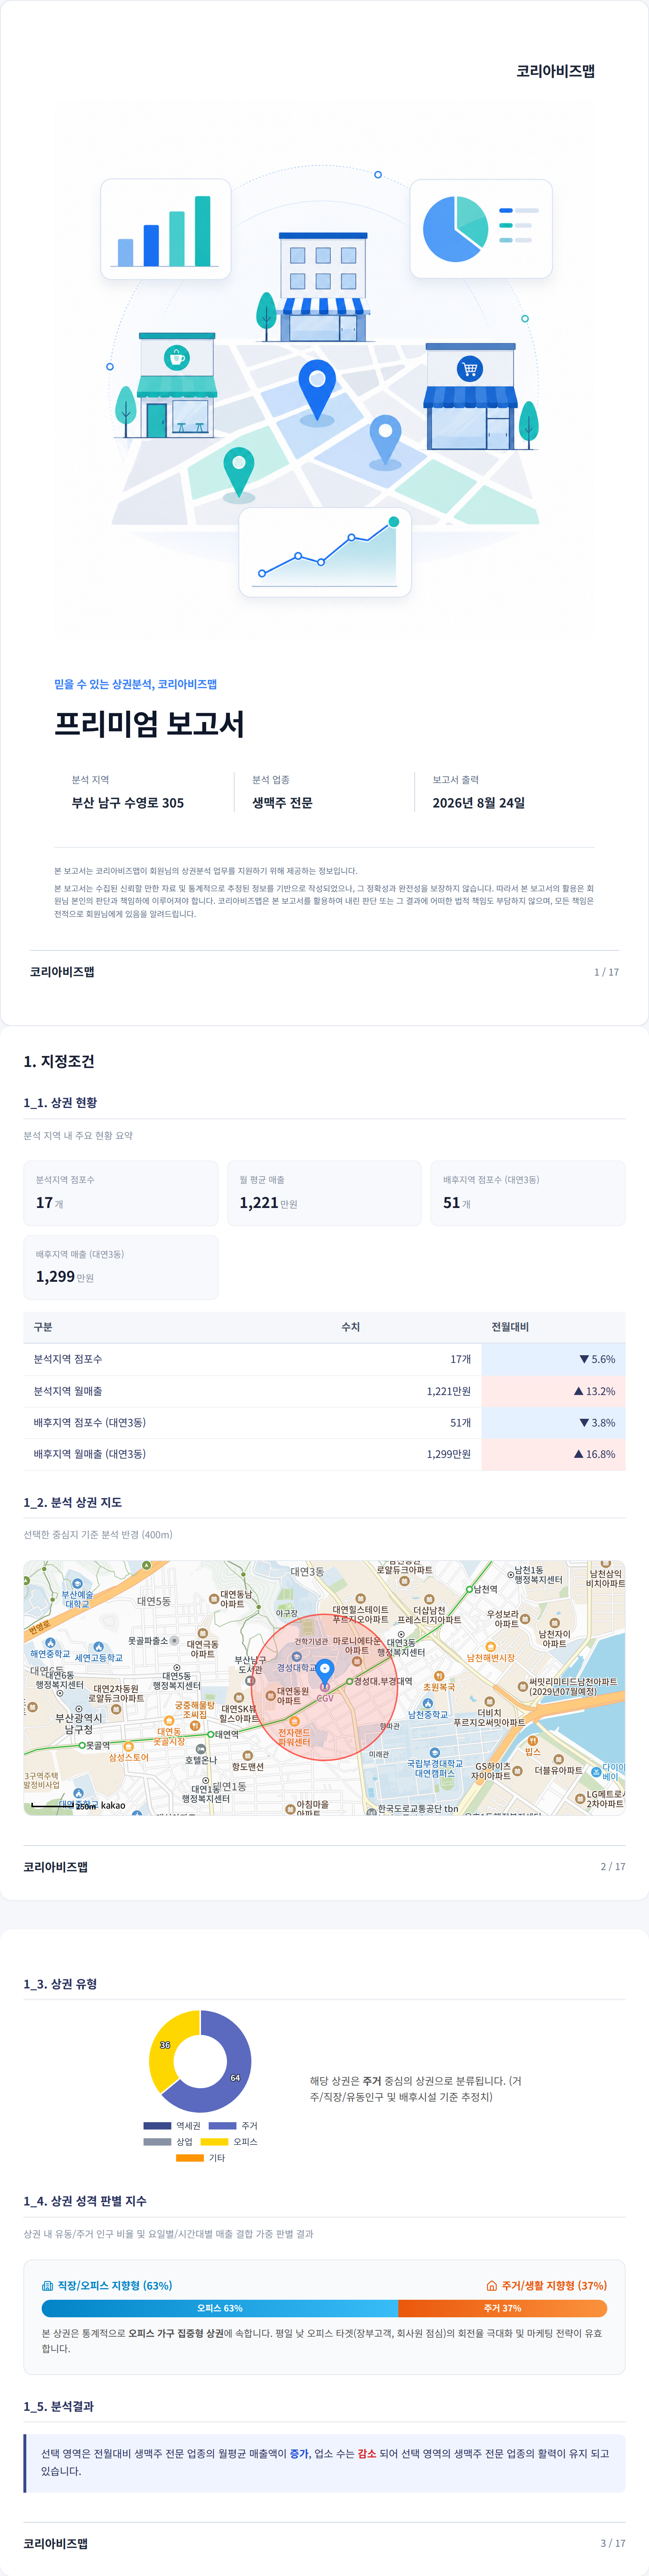This screenshot has height=2576, width=649.
Task: Click the 코리아비즈맵 footer next to 3 / 17
Action: [x=55, y=2543]
